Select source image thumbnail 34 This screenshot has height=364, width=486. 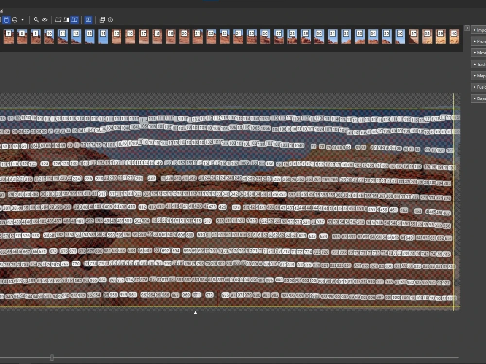coord(373,36)
